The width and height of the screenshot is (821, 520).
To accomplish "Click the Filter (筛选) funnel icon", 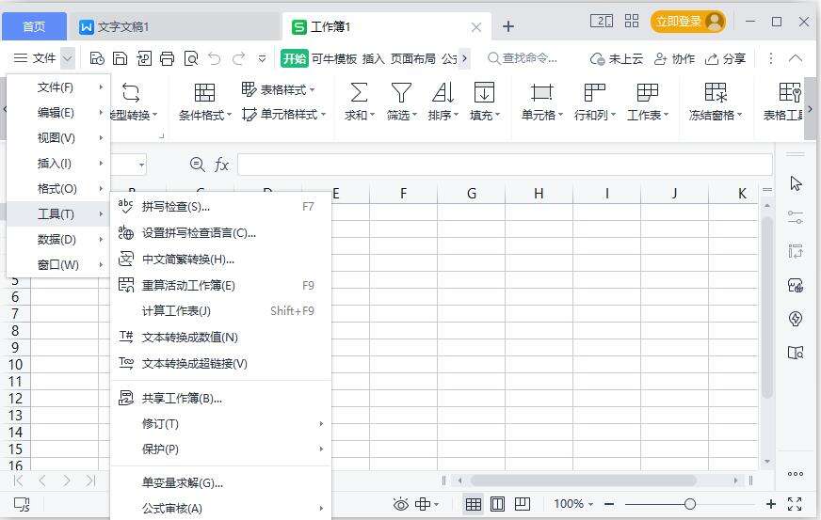I will click(x=402, y=92).
